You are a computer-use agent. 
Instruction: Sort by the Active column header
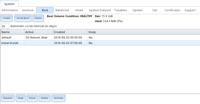coord(39,32)
